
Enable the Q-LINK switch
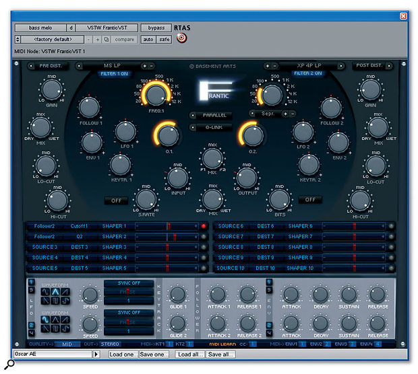pos(210,127)
